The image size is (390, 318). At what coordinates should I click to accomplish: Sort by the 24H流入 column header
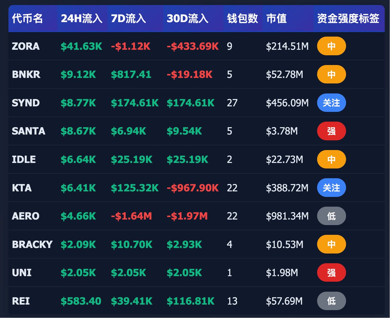coord(82,19)
